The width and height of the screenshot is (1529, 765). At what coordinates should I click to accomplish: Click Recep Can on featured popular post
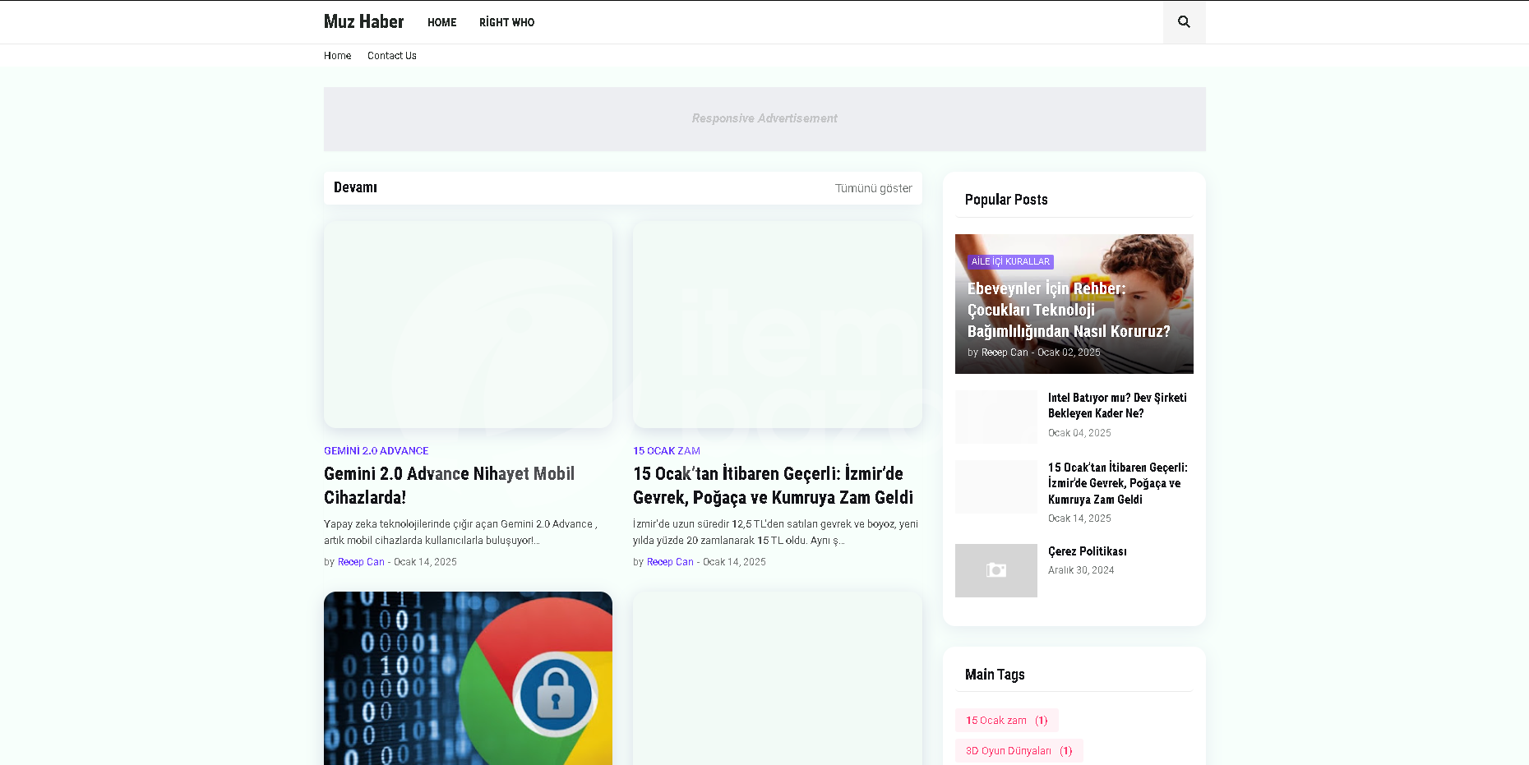click(x=1005, y=353)
